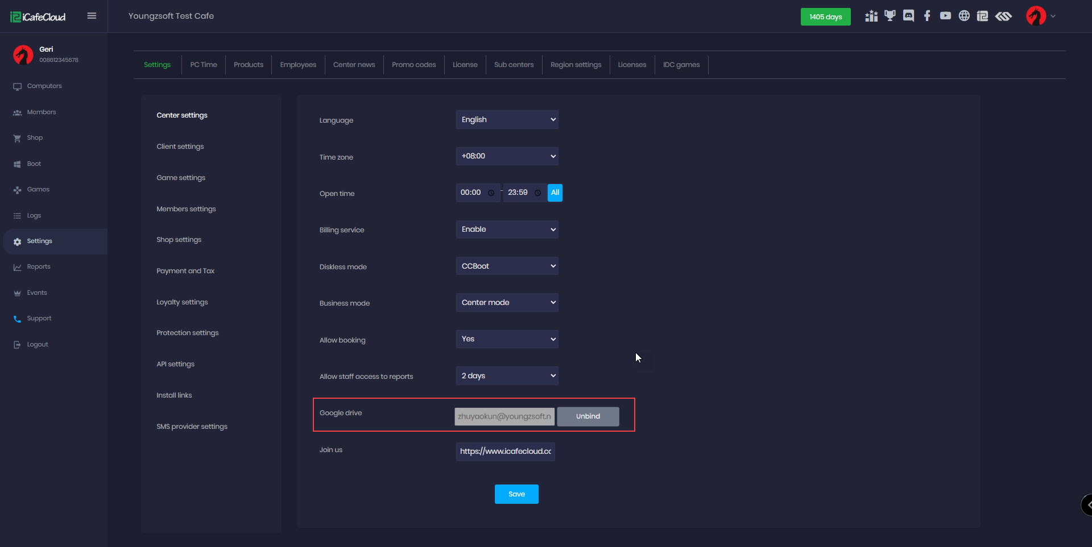This screenshot has height=547, width=1092.
Task: Open Reports in the left sidebar
Action: coord(39,267)
